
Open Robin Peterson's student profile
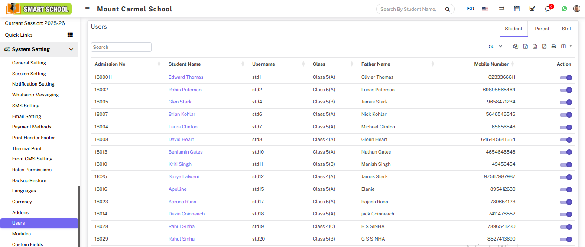185,90
